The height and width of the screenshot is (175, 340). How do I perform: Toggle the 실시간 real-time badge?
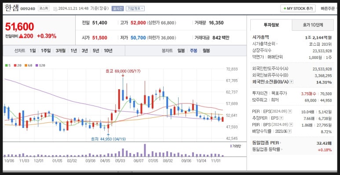[117, 9]
